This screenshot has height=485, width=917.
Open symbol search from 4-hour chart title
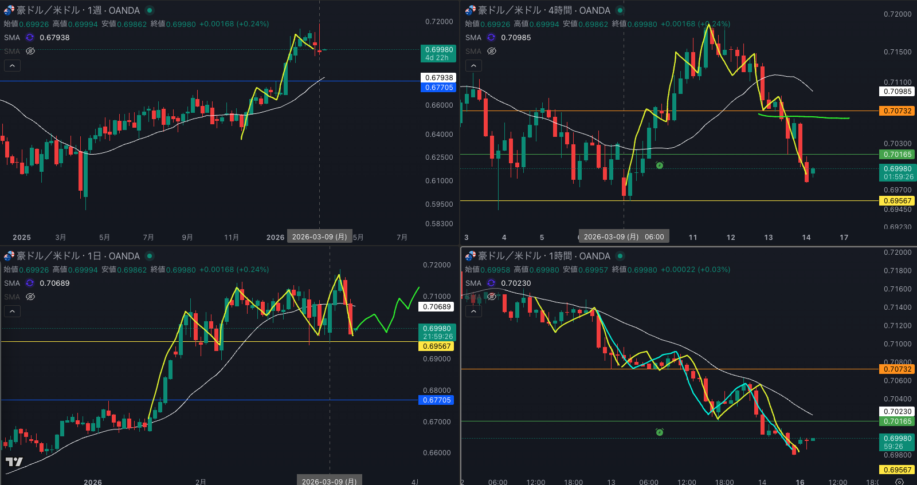tap(544, 10)
